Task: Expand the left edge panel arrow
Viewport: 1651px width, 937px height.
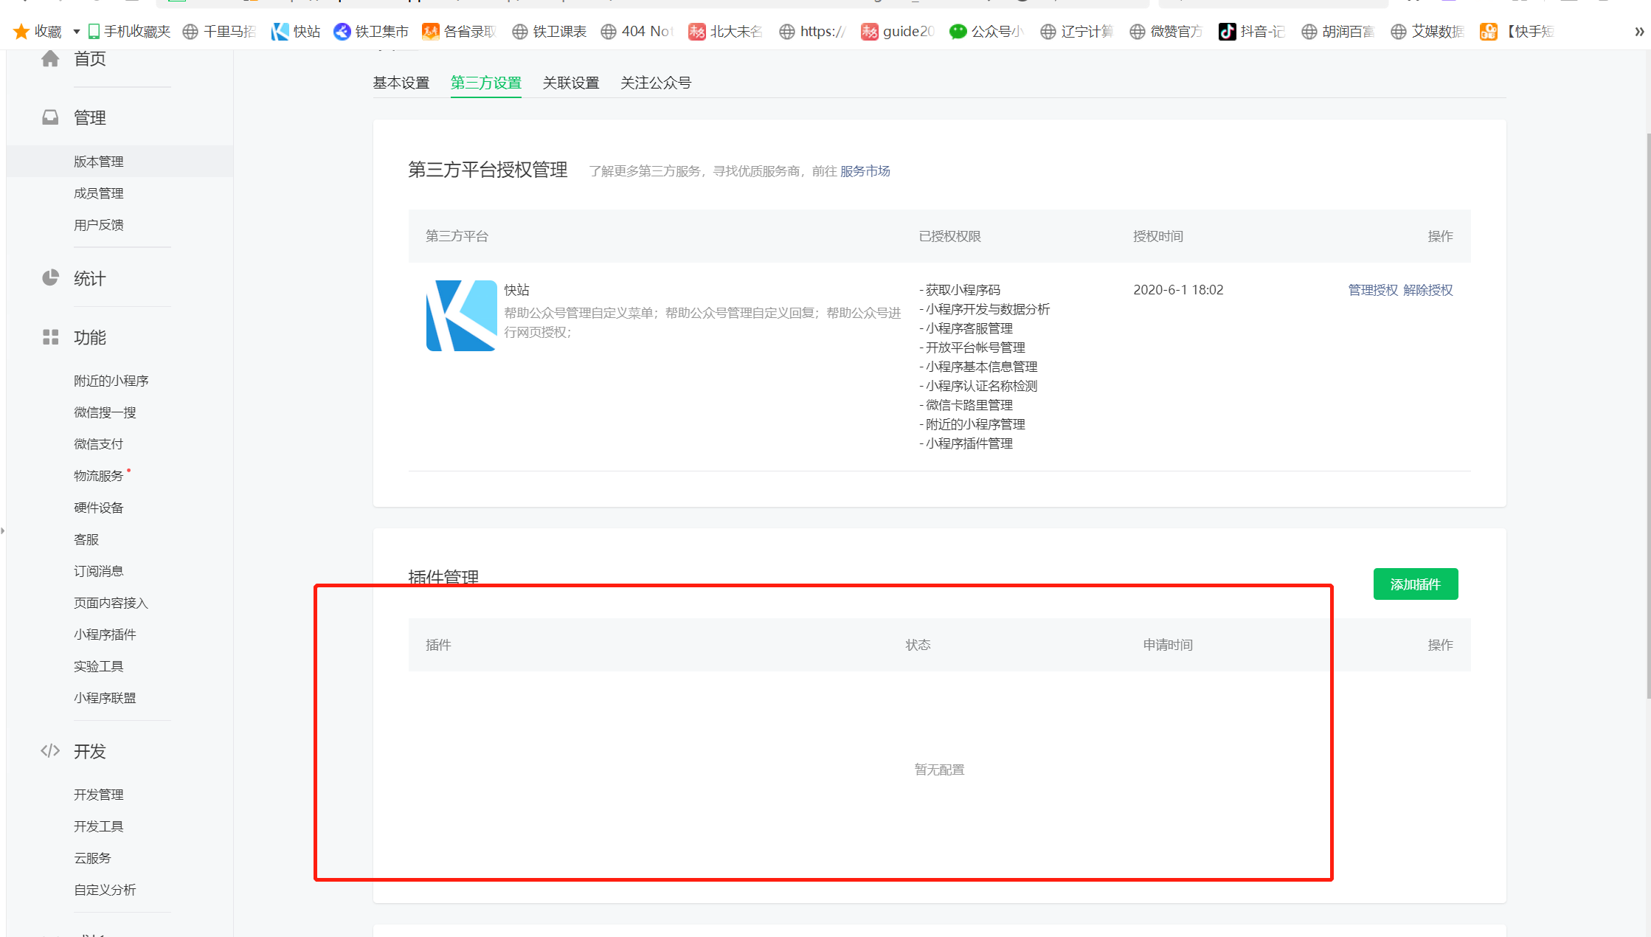Action: (x=3, y=530)
